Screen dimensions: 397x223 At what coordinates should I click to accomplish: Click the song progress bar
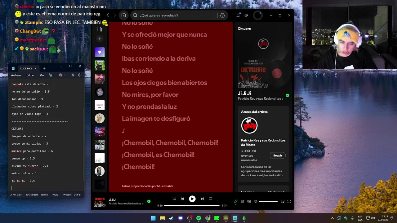pyautogui.click(x=192, y=205)
